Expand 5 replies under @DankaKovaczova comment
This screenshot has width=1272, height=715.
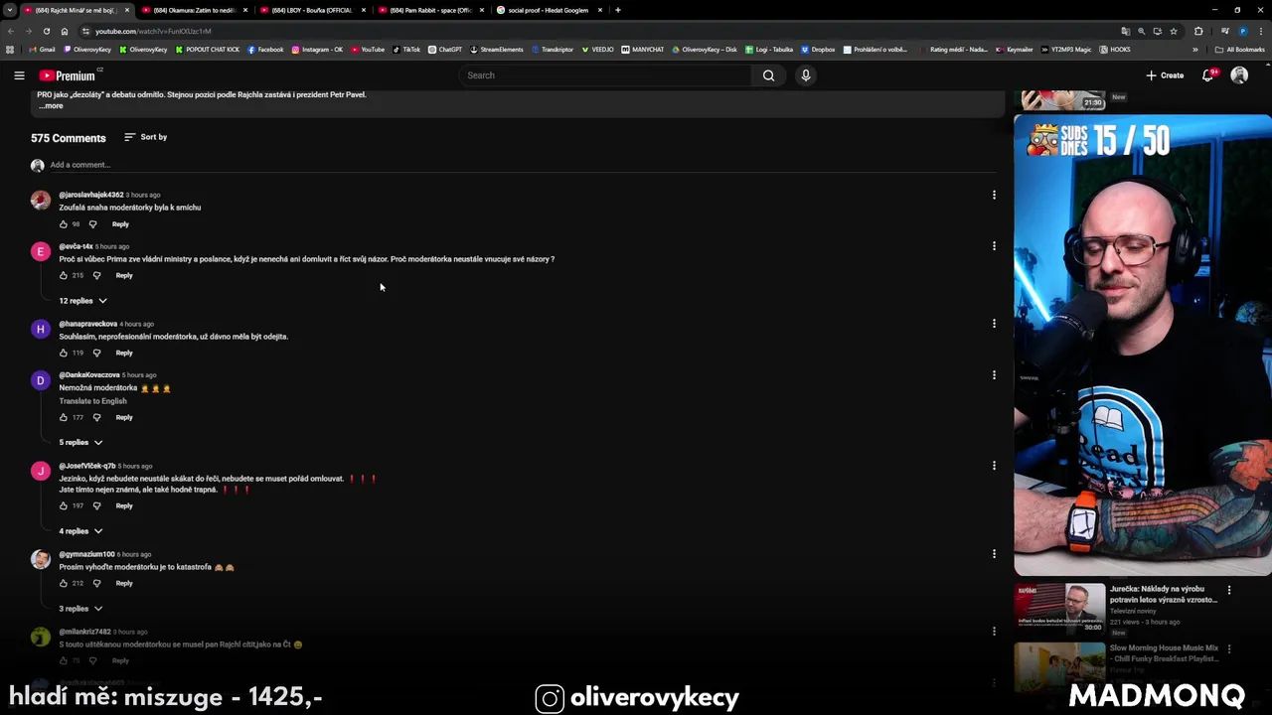(80, 443)
